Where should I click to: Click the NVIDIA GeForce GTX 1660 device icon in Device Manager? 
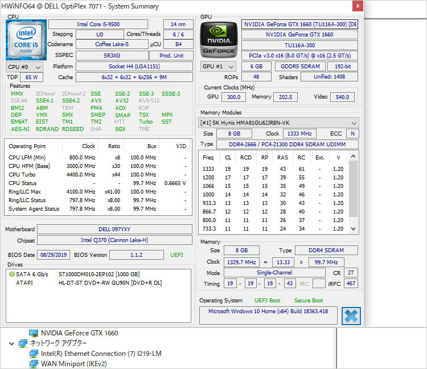(x=34, y=333)
